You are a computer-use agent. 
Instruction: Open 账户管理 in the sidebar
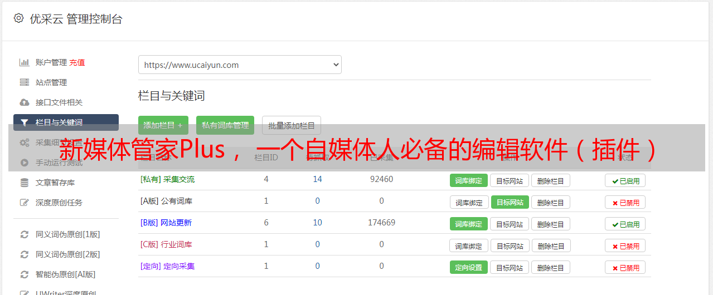(x=51, y=62)
